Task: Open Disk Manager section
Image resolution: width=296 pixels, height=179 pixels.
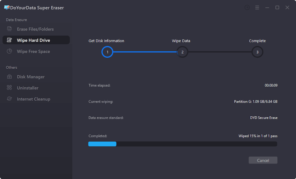Action: 36,77
